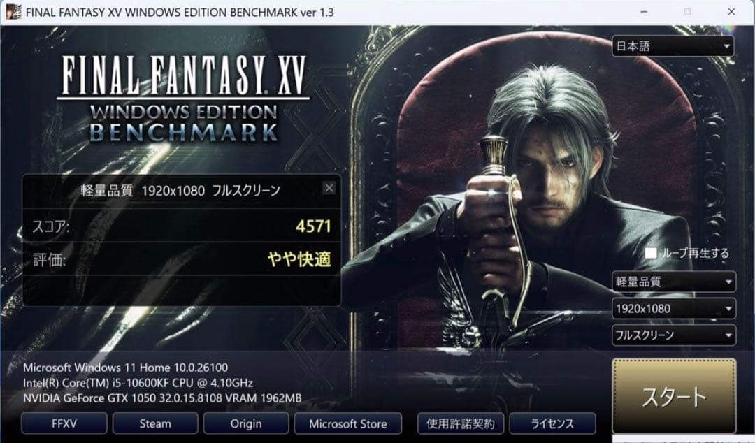Viewport: 755px width, 443px height.
Task: Click the language dropdown arrow
Action: (726, 47)
